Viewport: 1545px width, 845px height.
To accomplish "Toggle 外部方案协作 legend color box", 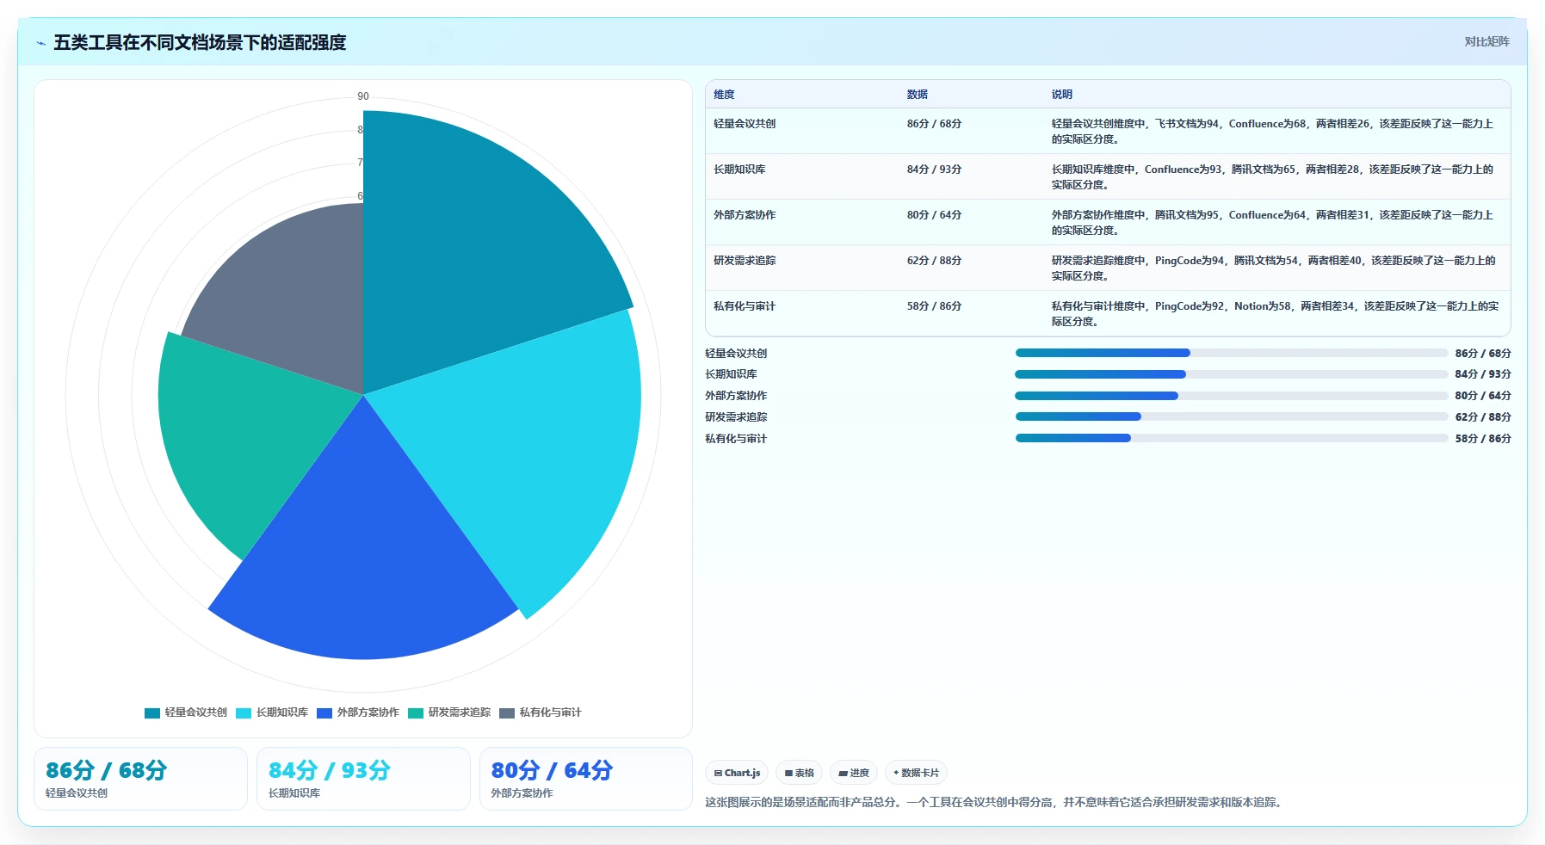I will (324, 712).
